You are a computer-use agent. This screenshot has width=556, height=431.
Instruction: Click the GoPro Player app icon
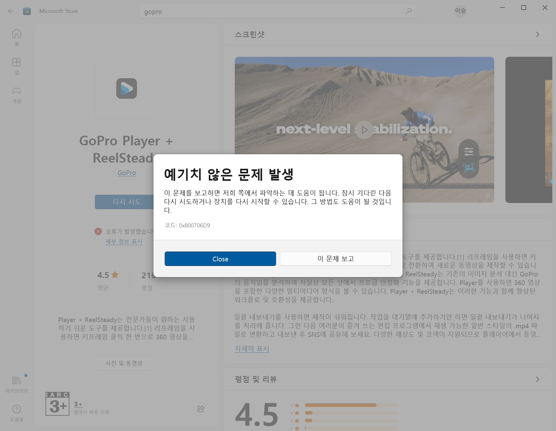pos(127,89)
